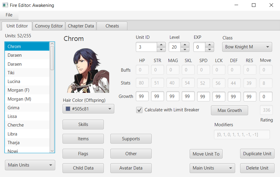Screen dimensions: 280x177
Task: Switch to the Chapter Data tab
Action: [81, 26]
